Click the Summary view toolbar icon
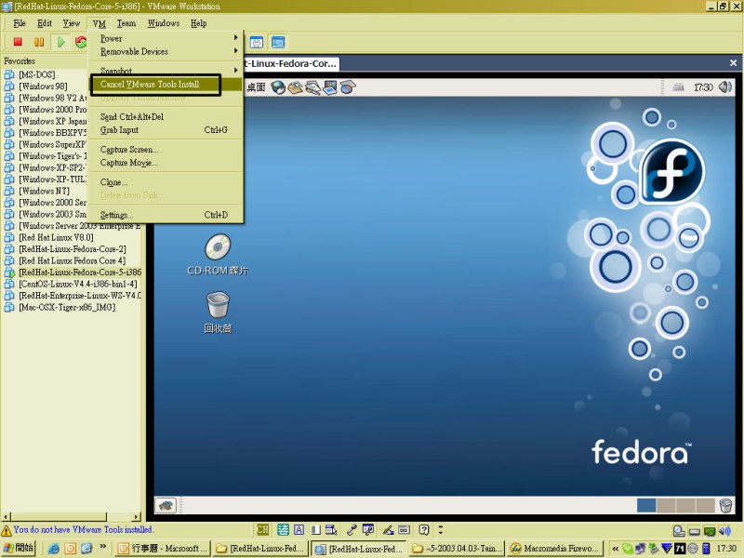 [257, 43]
